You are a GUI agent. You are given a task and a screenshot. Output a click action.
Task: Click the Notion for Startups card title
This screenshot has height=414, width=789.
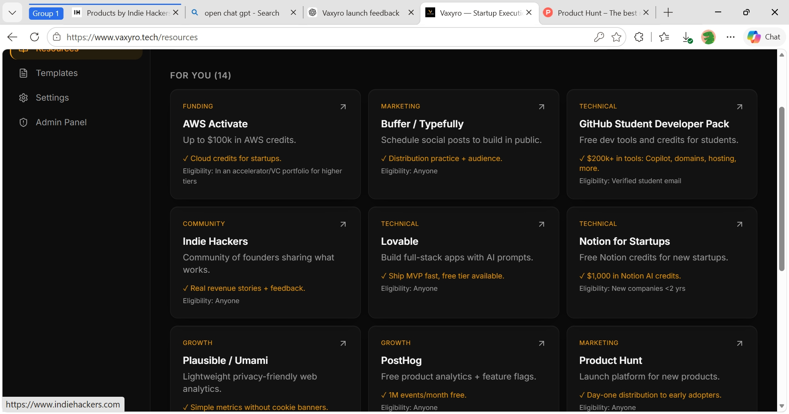625,241
